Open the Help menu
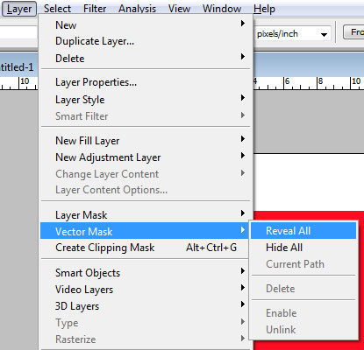 (x=264, y=9)
